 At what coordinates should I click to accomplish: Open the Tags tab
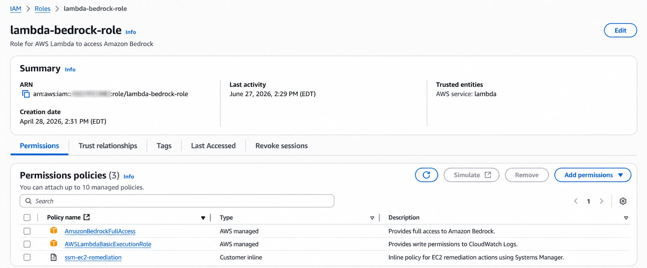(x=164, y=146)
